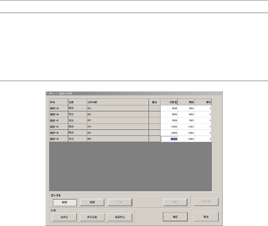Click component name FC3
The width and height of the screenshot is (268, 226).
118,120
